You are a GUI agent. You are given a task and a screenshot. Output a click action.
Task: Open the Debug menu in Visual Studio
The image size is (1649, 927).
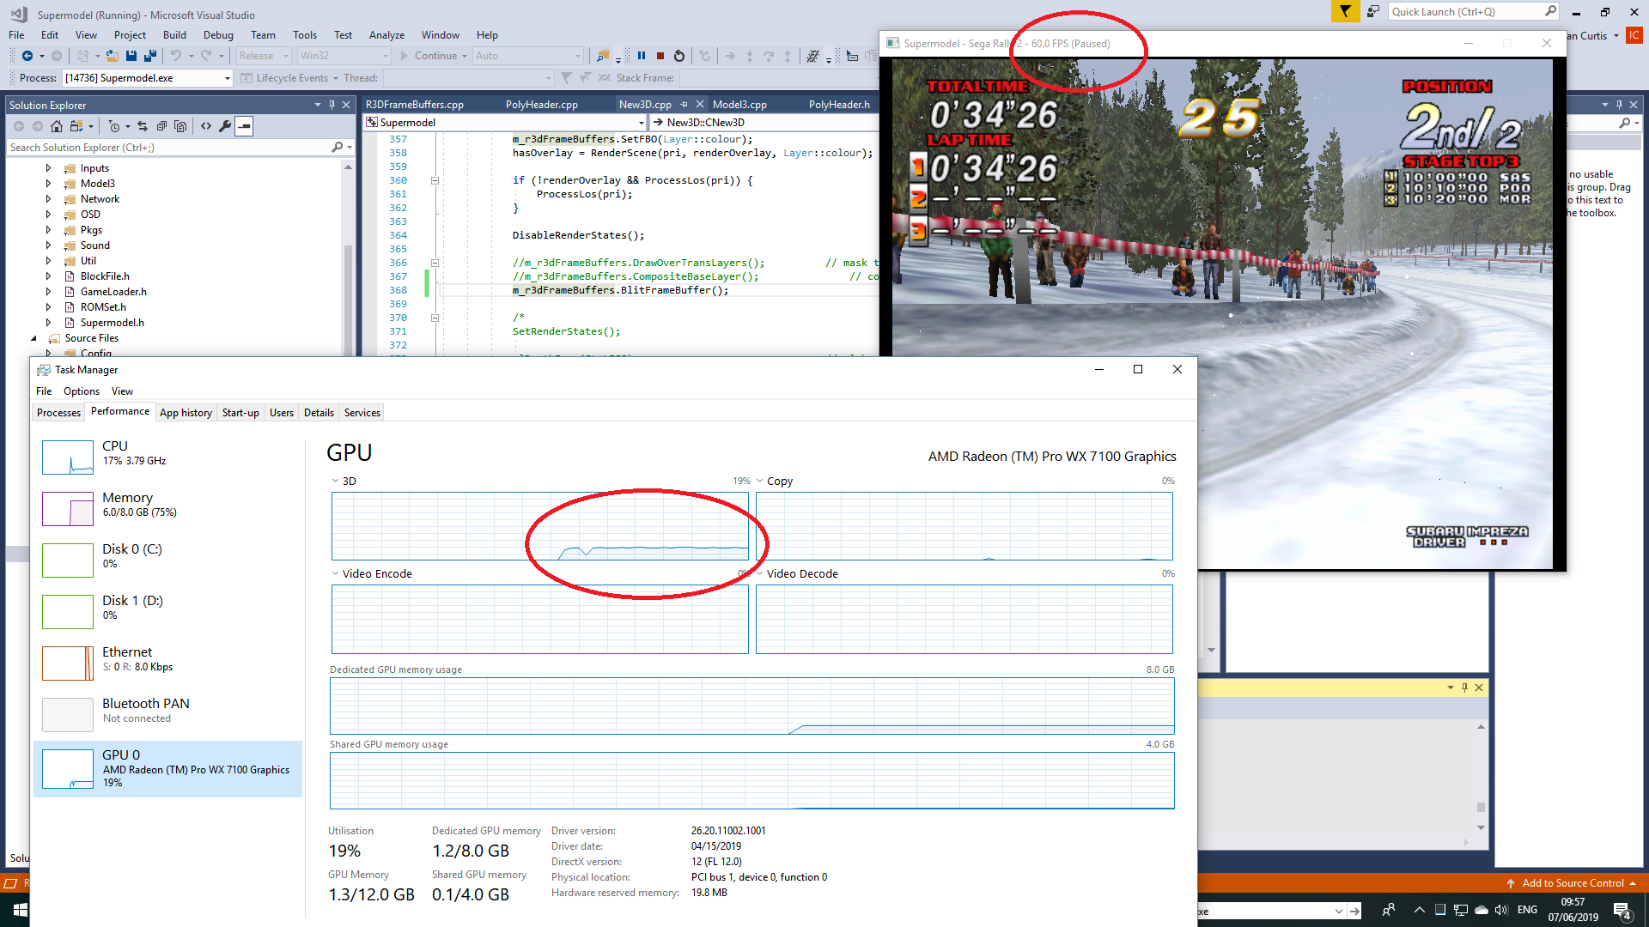pos(218,35)
